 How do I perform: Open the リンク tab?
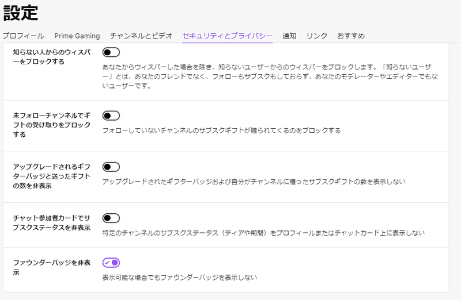coord(316,36)
